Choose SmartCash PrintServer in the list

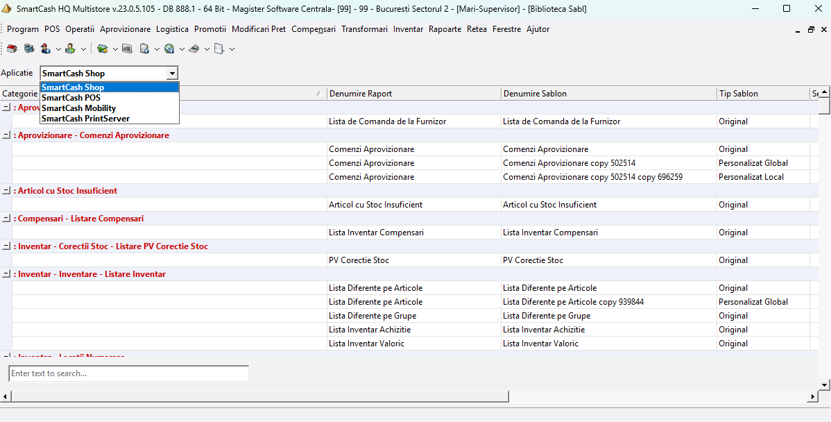110,119
